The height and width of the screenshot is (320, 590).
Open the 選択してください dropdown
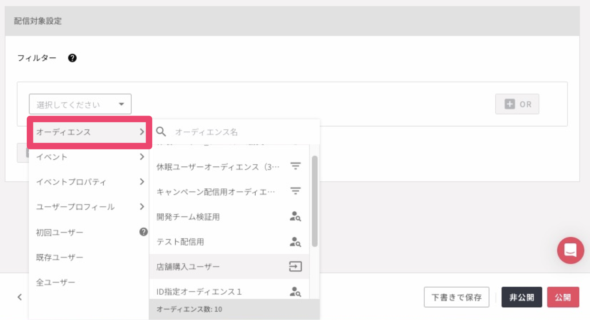(80, 104)
